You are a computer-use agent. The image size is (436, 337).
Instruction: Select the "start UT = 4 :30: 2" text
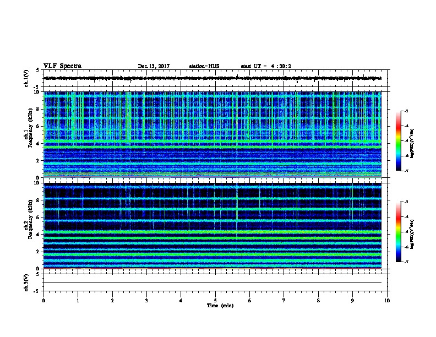click(x=266, y=66)
